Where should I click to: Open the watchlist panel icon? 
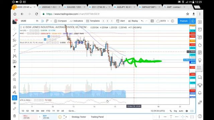point(200,22)
